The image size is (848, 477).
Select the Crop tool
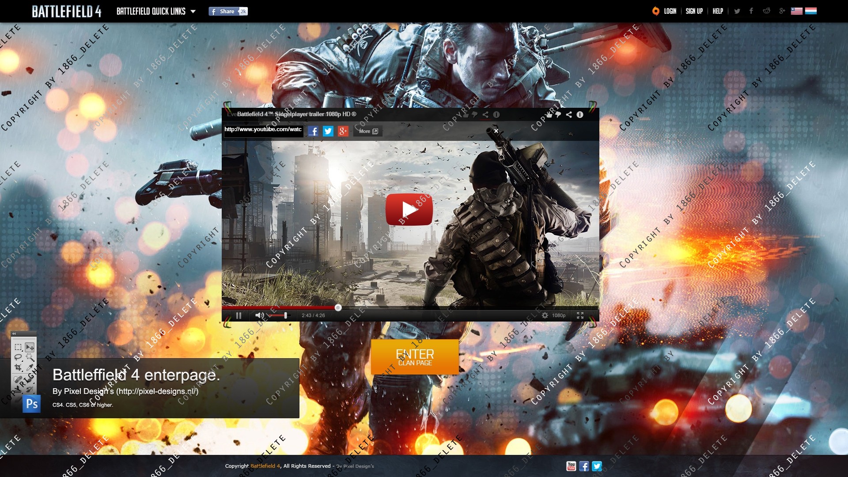click(x=18, y=367)
